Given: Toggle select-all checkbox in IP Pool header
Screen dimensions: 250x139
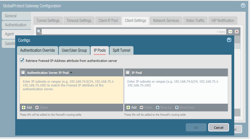Looking at the screenshot, I should pos(128,72).
